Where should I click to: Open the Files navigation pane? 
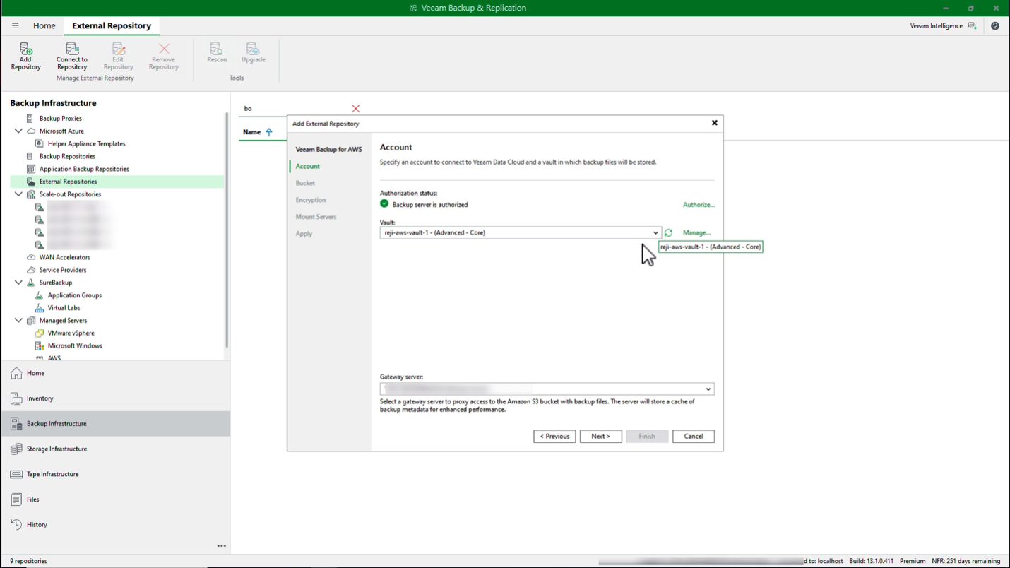tap(115, 499)
